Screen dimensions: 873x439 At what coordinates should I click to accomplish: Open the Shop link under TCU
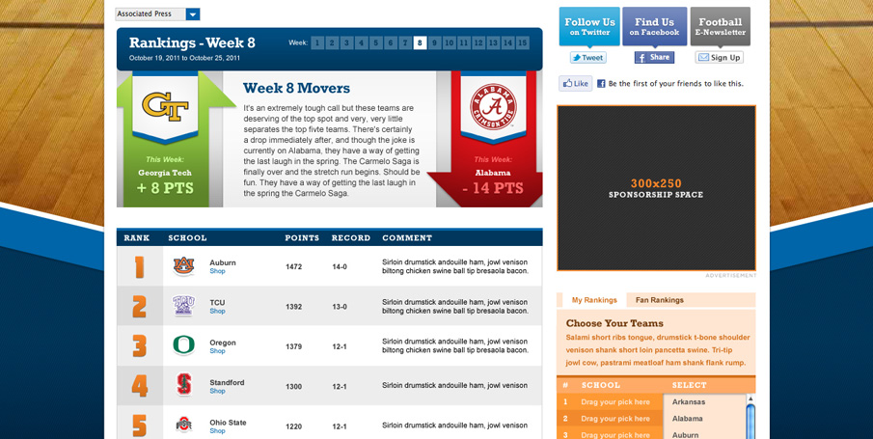(217, 312)
